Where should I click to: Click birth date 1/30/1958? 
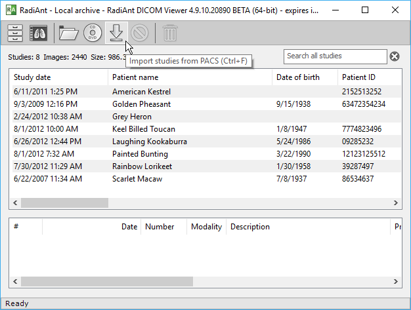pyautogui.click(x=293, y=166)
